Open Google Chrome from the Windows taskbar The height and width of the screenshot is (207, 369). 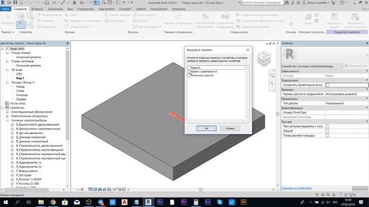(53, 202)
